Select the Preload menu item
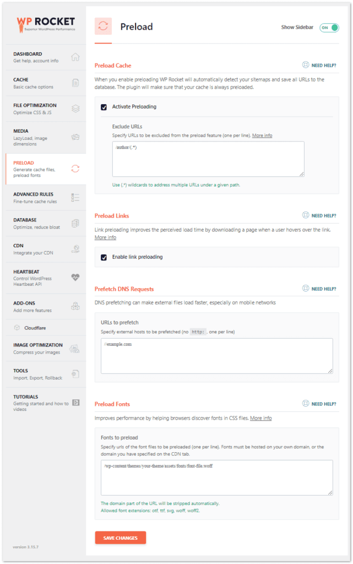 coord(46,169)
